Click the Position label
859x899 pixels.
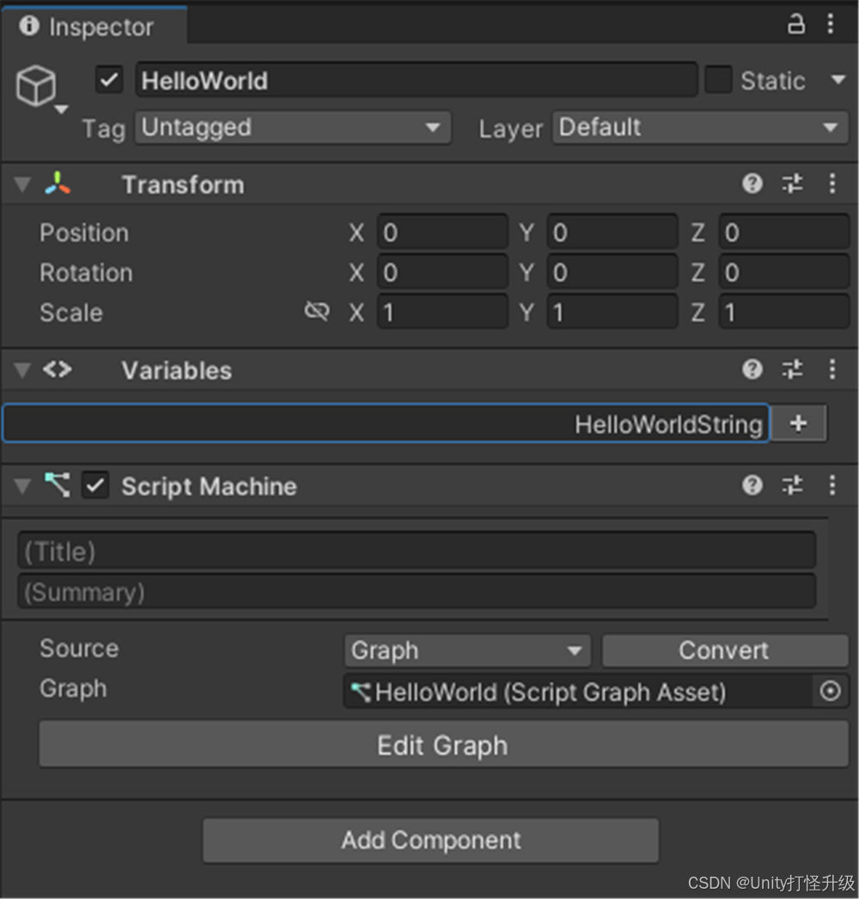[x=84, y=233]
